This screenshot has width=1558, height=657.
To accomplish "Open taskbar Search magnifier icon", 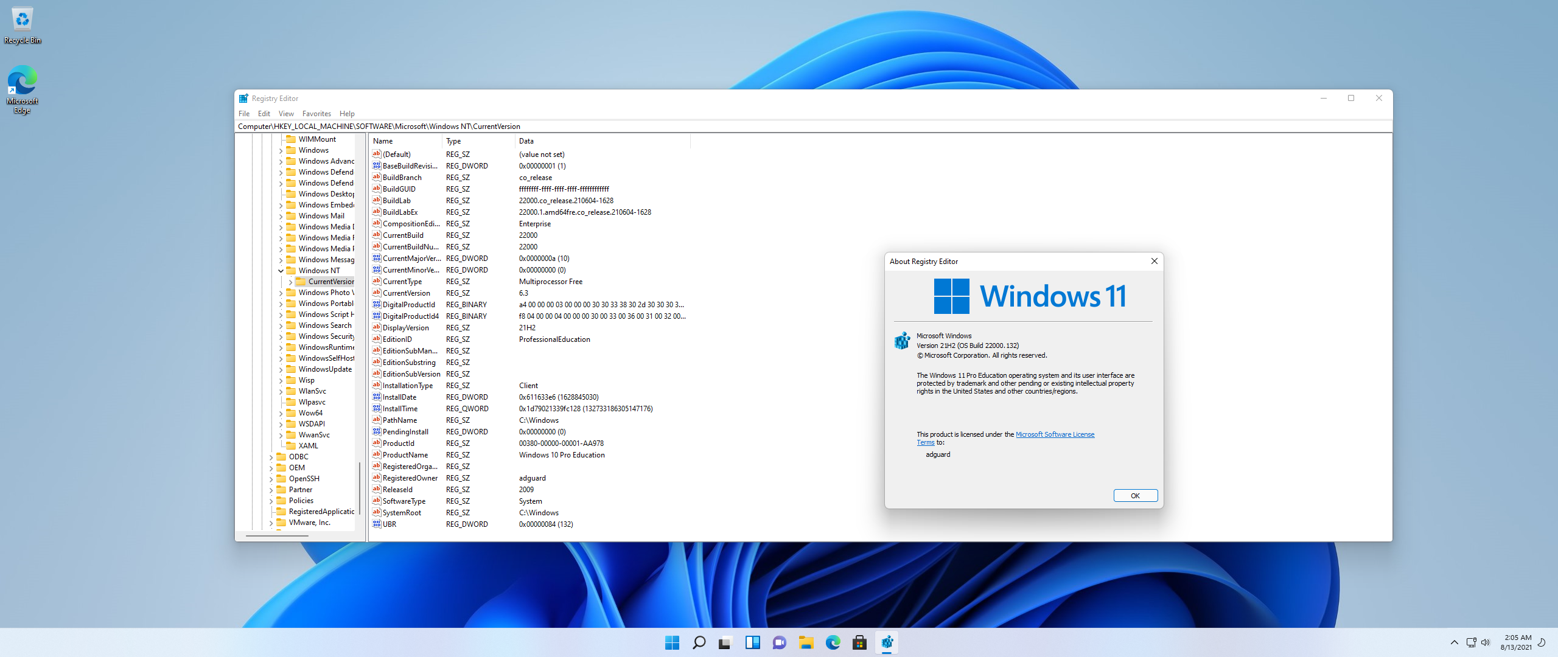I will pyautogui.click(x=699, y=642).
